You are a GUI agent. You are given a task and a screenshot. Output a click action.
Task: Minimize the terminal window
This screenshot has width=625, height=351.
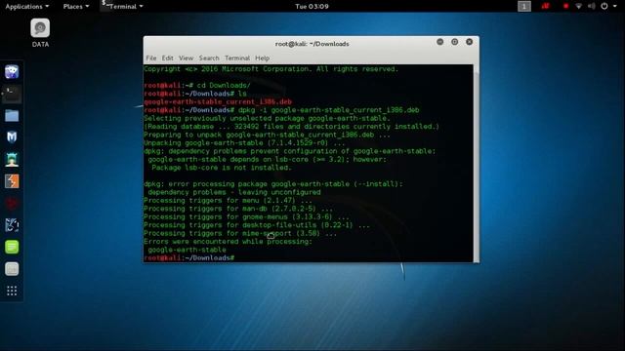440,42
